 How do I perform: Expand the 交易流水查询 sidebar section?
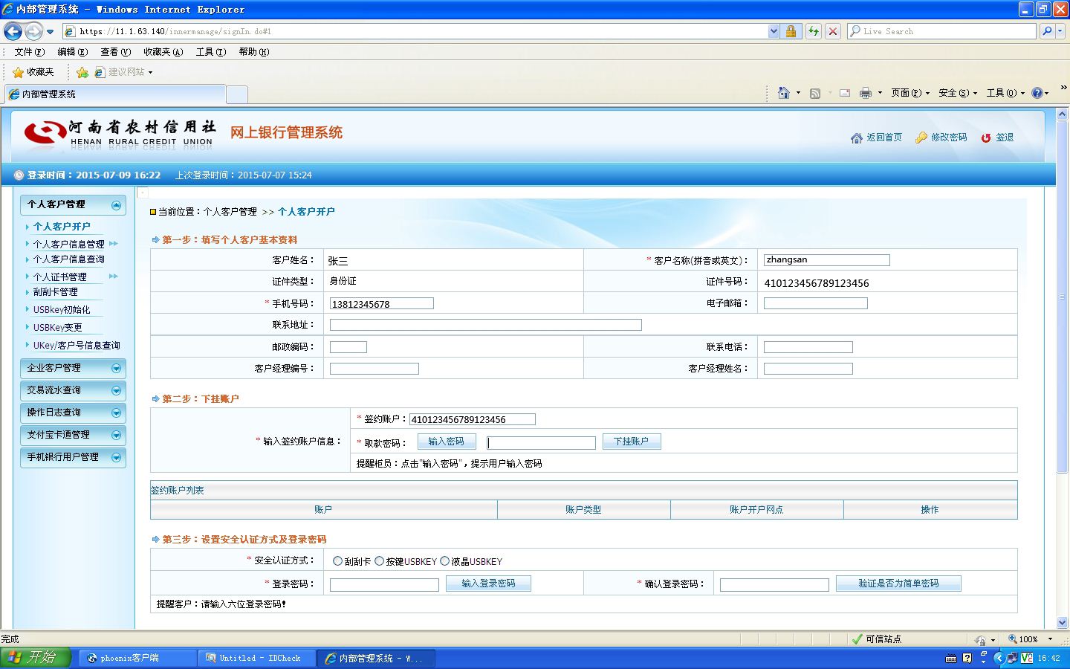coord(116,390)
